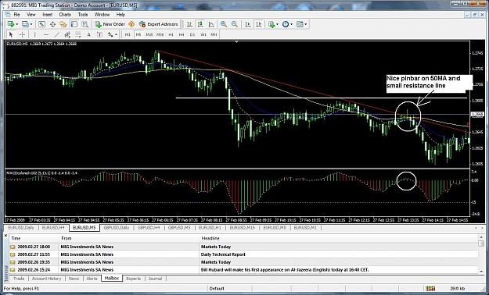Switch to the EURUSD,M15 chart tab
489x295 pixels.
pyautogui.click(x=242, y=228)
